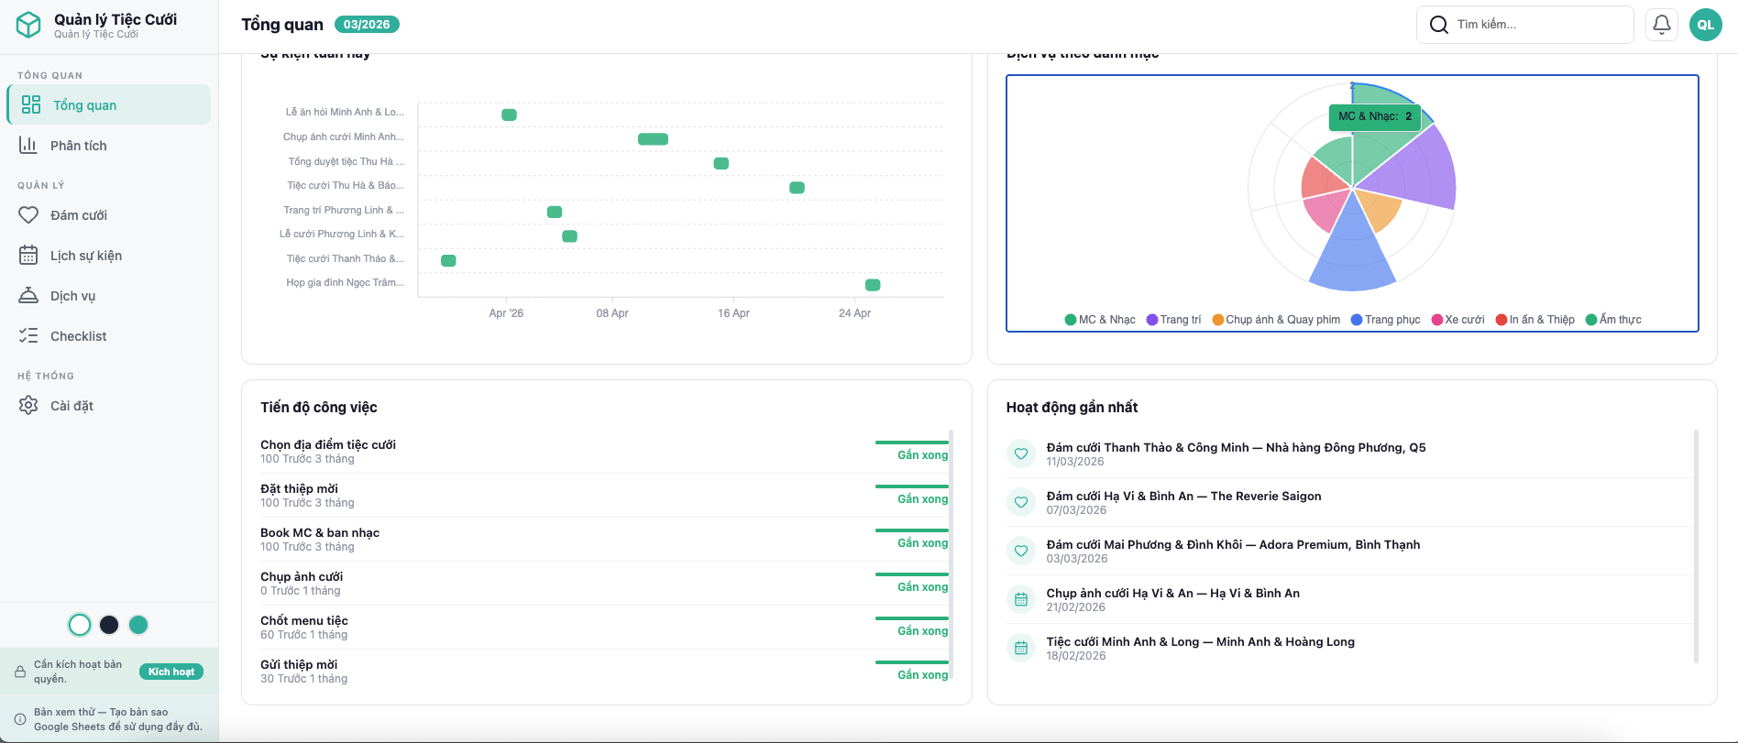Go to Đám cưới heart icon page
The height and width of the screenshot is (743, 1738).
point(78,215)
